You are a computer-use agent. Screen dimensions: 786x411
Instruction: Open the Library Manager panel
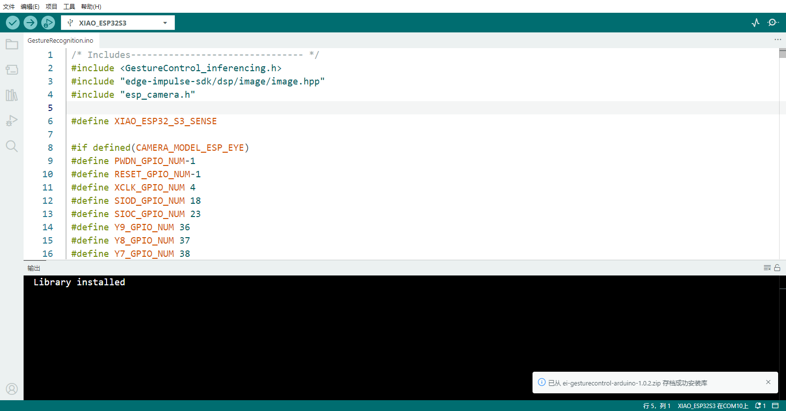tap(12, 95)
